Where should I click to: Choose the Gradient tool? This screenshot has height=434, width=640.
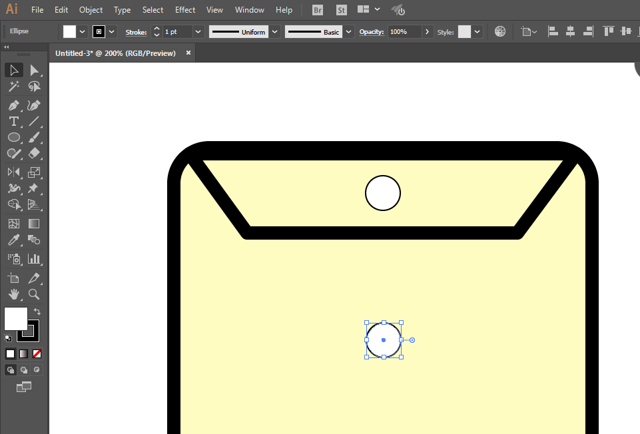point(34,224)
